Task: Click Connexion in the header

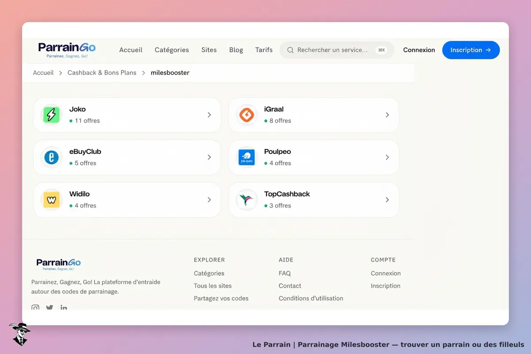Action: tap(419, 50)
